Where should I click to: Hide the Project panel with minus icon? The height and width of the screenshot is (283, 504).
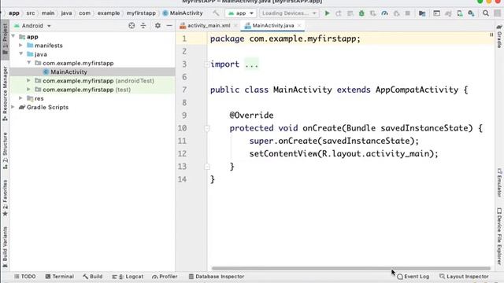tap(169, 25)
